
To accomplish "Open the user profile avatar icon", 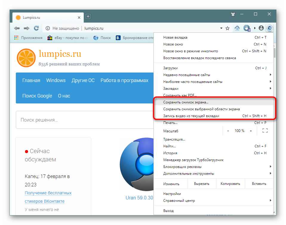I will (x=261, y=28).
